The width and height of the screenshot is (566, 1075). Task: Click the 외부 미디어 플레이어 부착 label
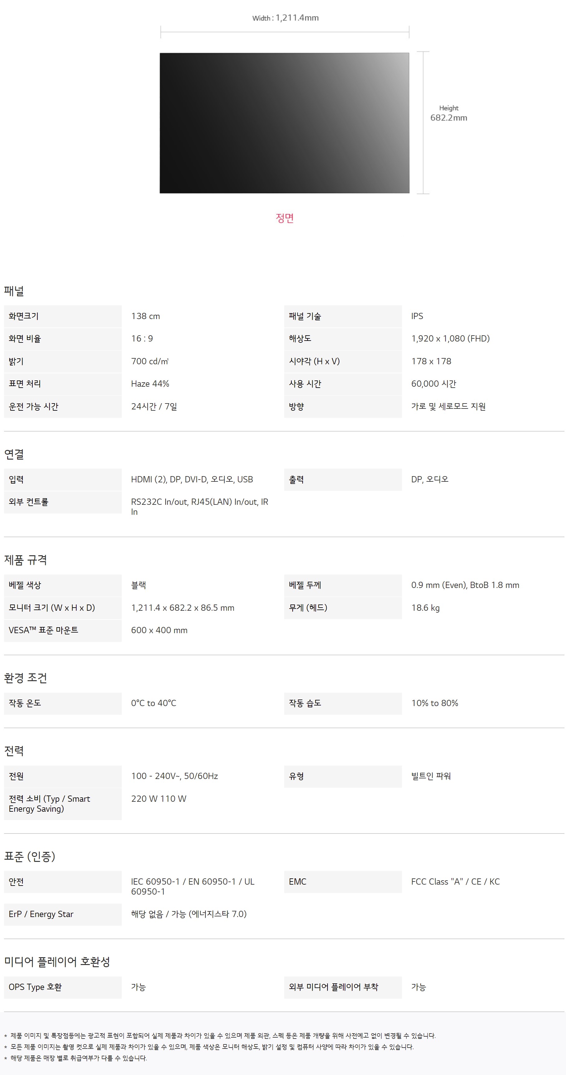pos(333,987)
